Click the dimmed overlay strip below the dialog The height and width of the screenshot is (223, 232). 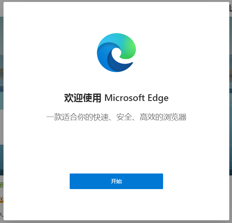point(116,222)
